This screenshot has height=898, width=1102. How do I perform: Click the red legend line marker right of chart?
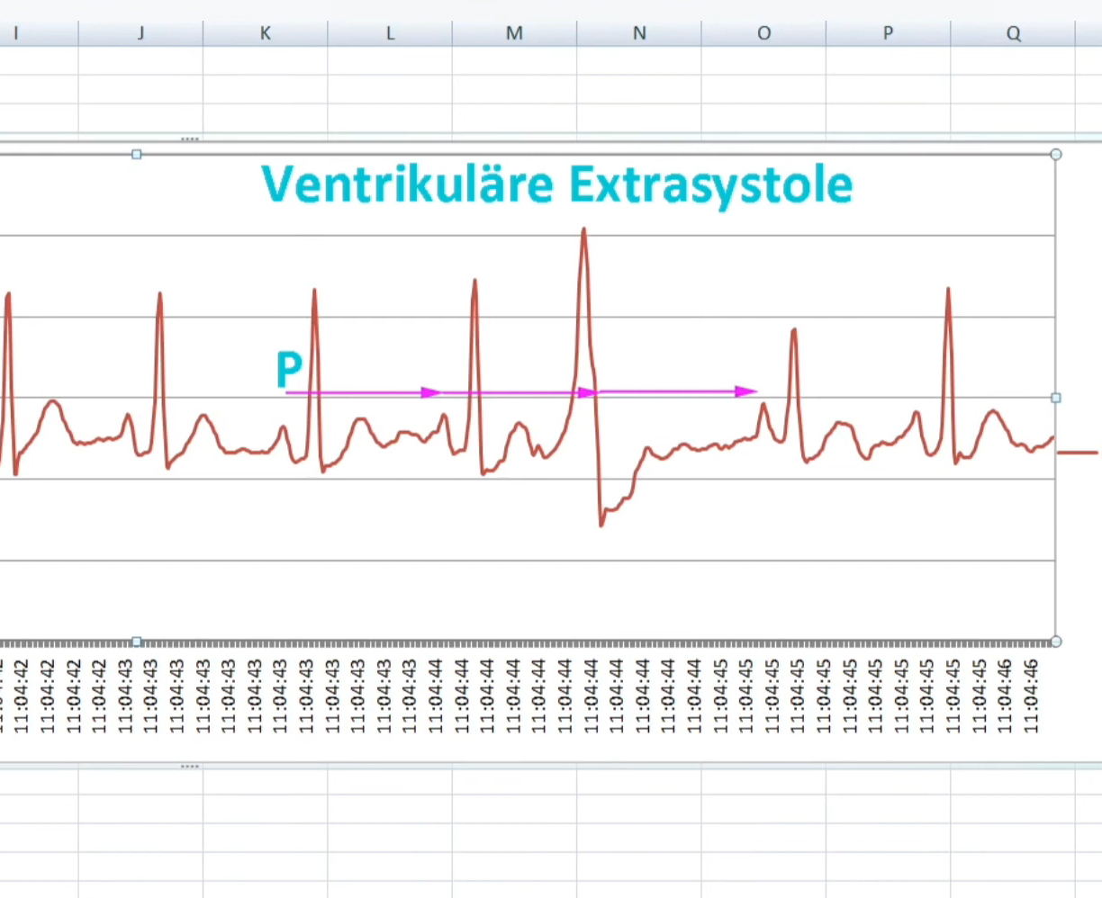pos(1077,452)
